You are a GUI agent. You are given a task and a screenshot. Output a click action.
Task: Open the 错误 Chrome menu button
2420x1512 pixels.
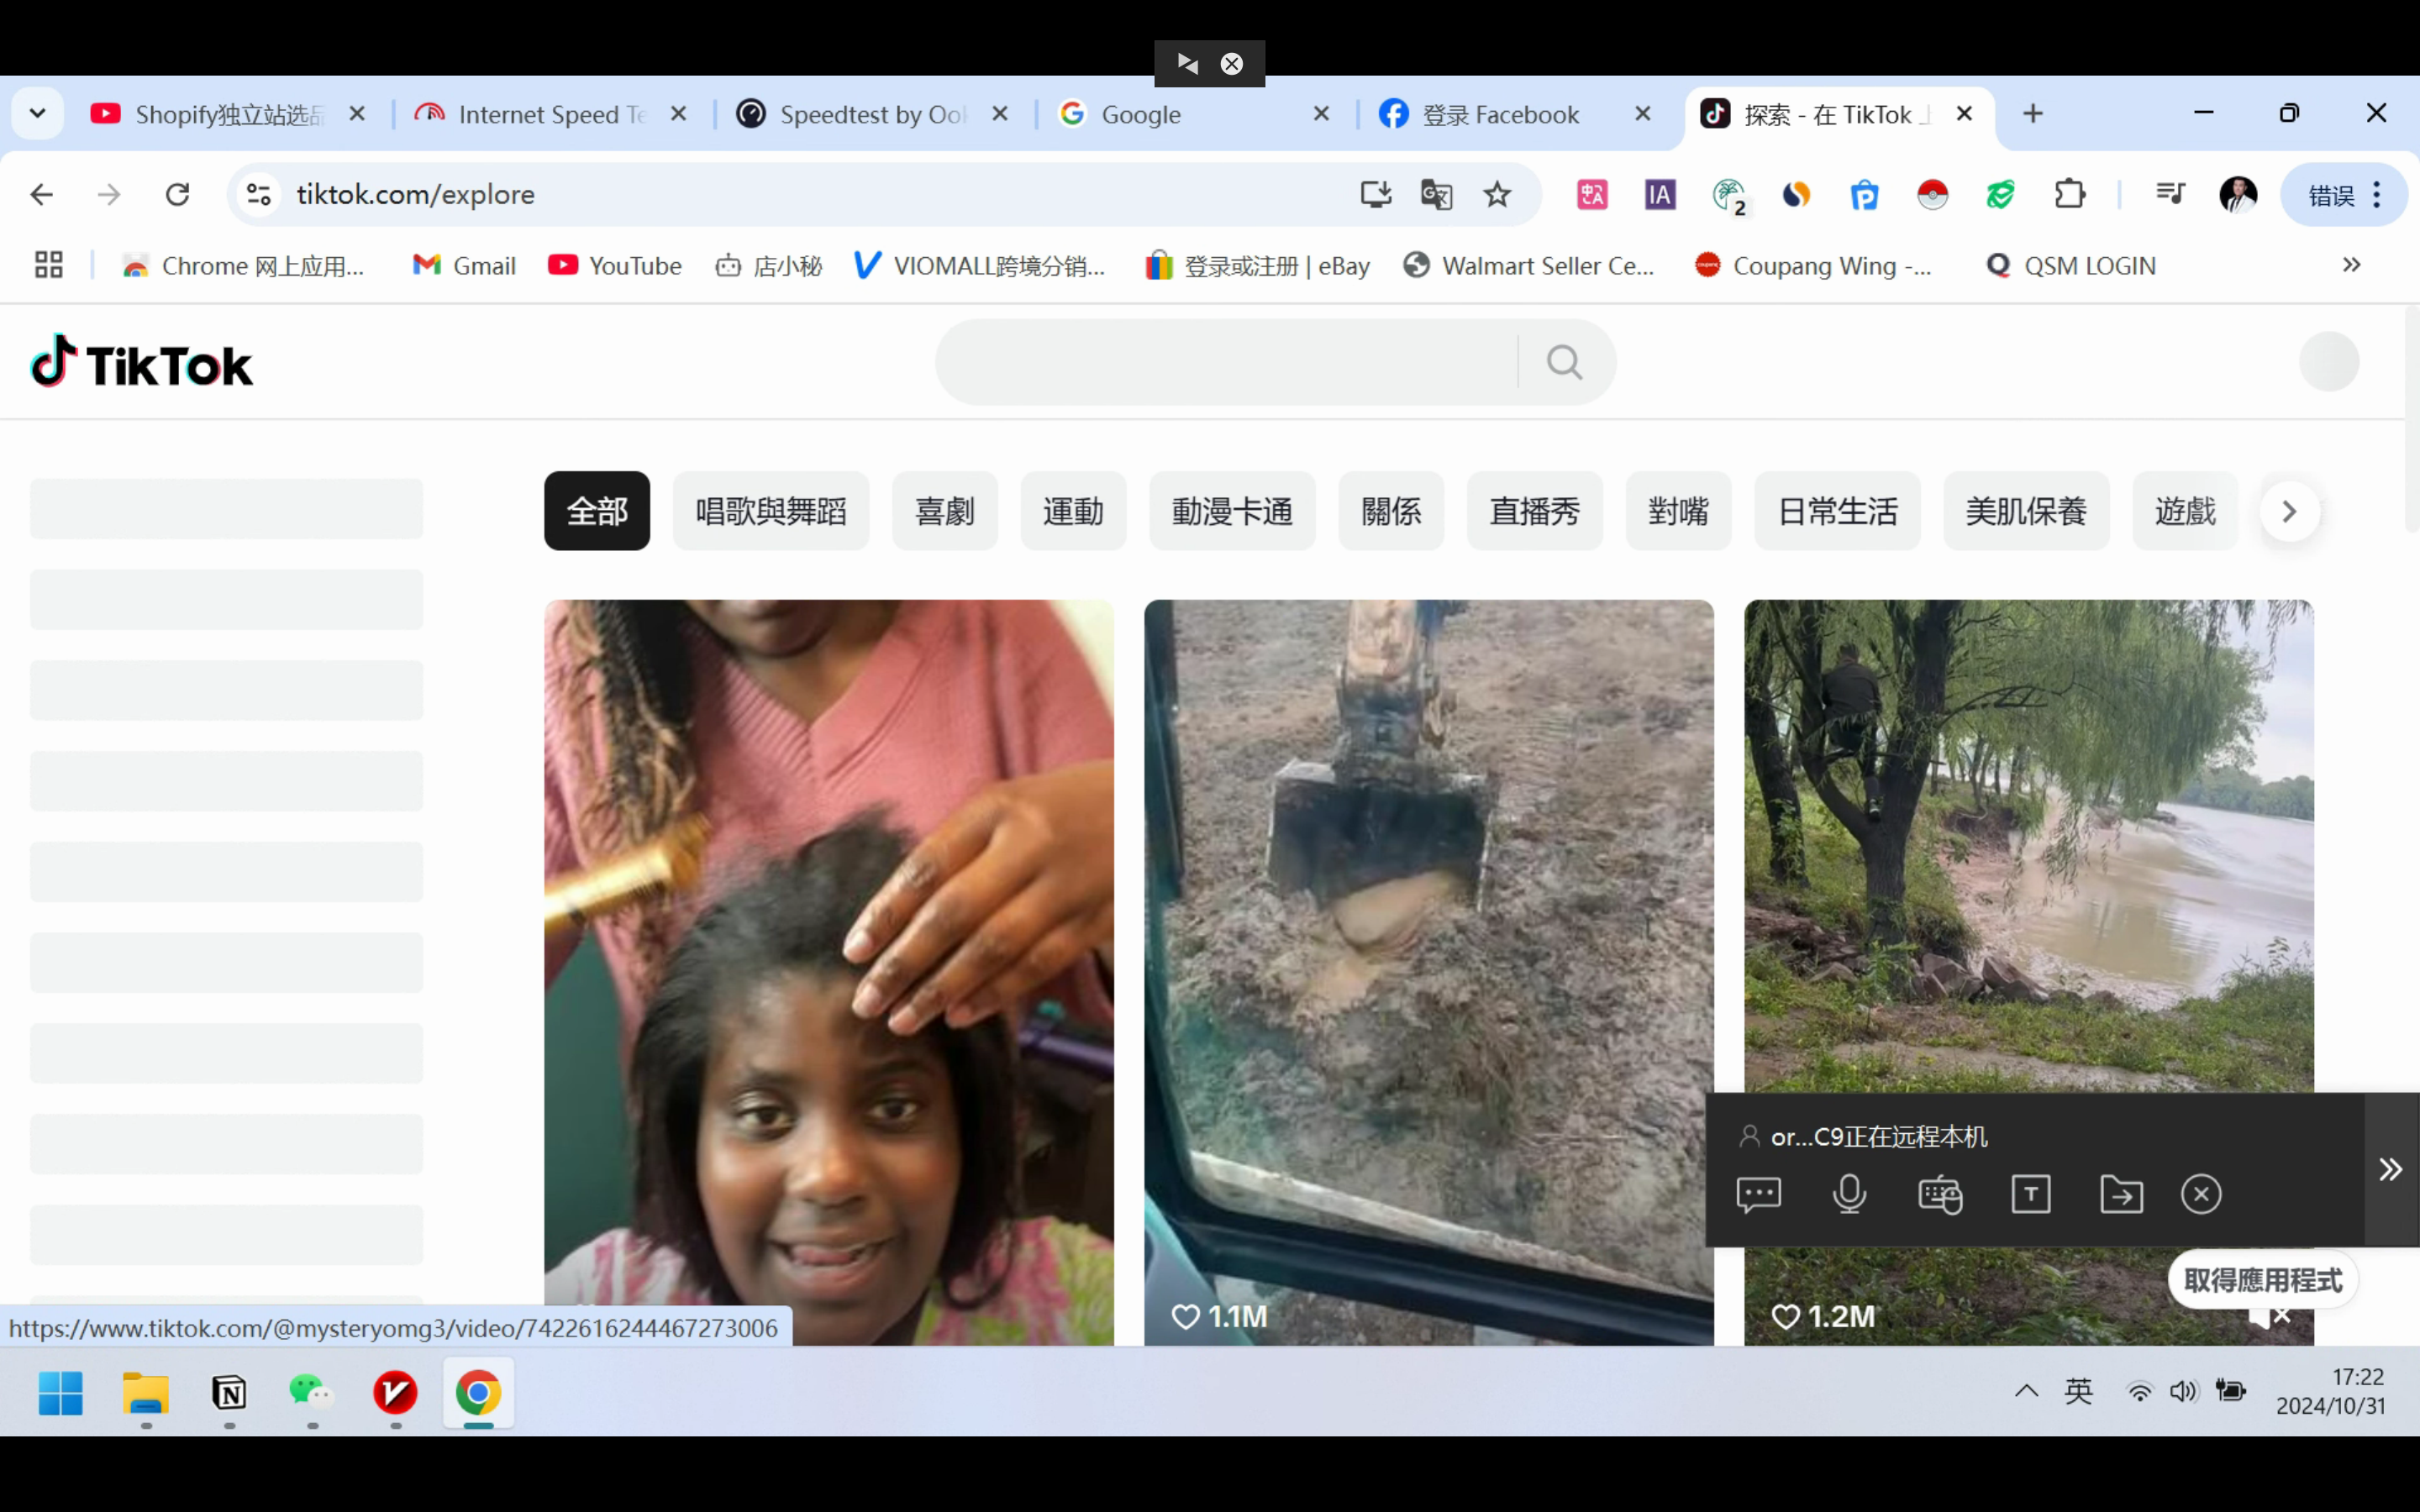click(x=2343, y=194)
